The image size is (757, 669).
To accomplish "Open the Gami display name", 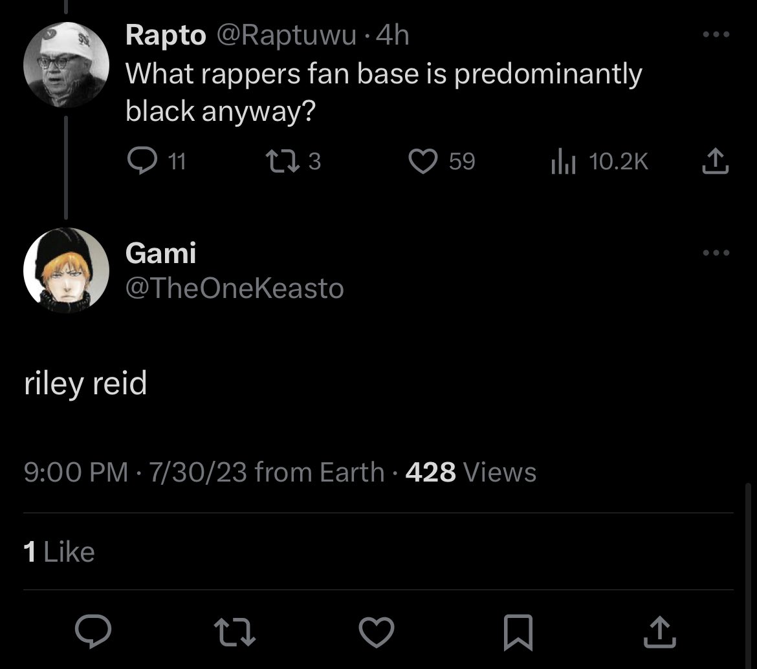I will (x=160, y=253).
